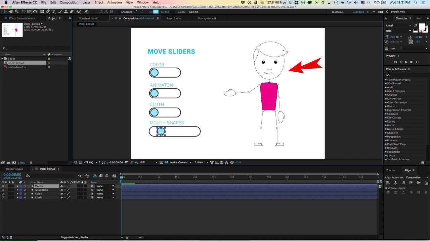Select the Selection arrow tool
The width and height of the screenshot is (430, 241).
tap(5, 11)
